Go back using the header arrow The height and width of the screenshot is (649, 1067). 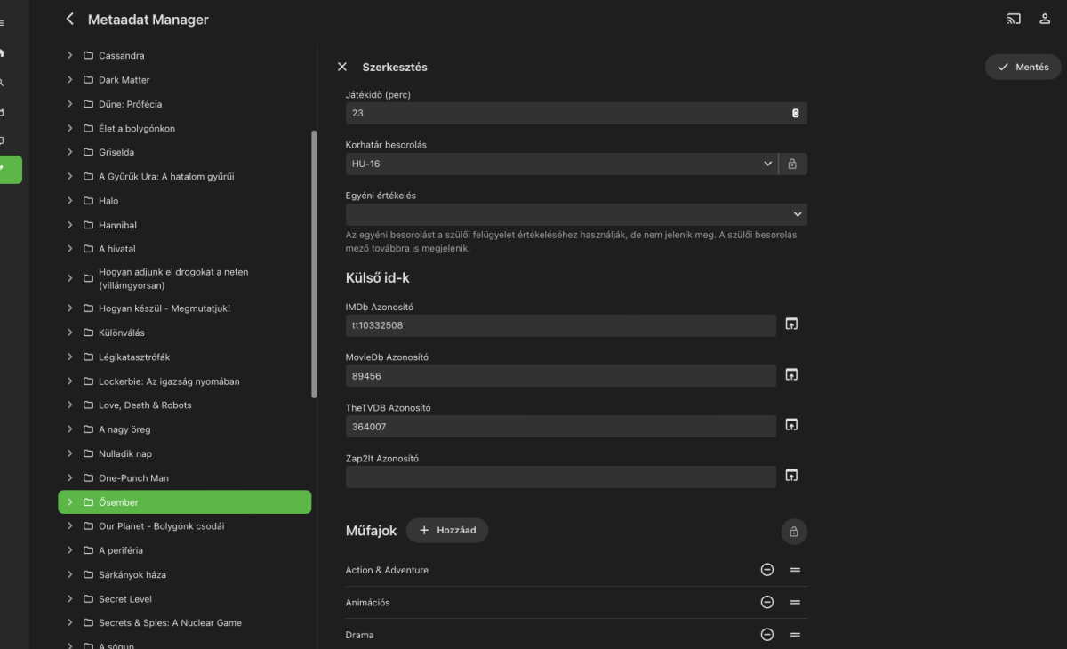(x=70, y=19)
